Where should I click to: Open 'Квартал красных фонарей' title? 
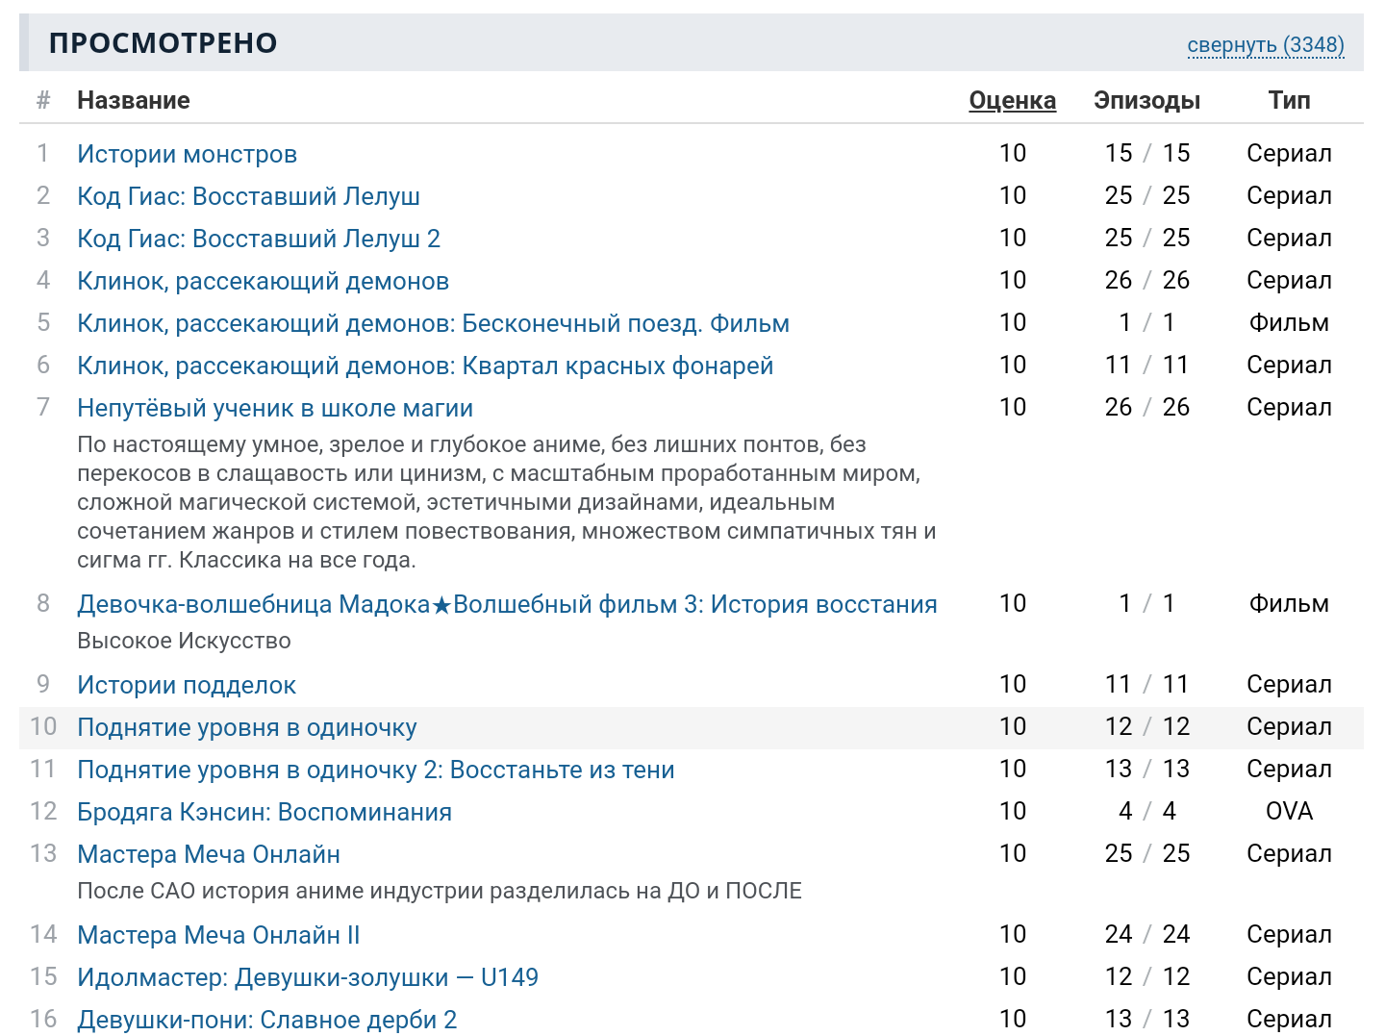425,366
